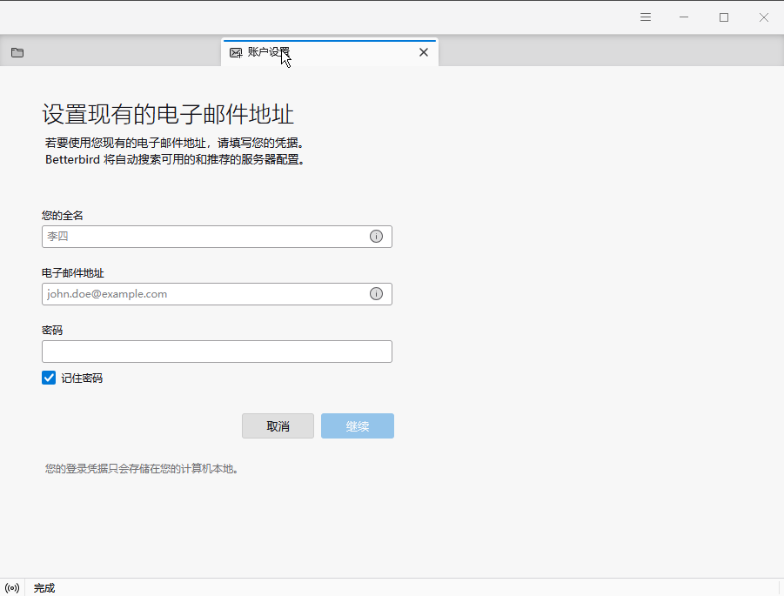Open the hamburger application menu

coord(646,17)
